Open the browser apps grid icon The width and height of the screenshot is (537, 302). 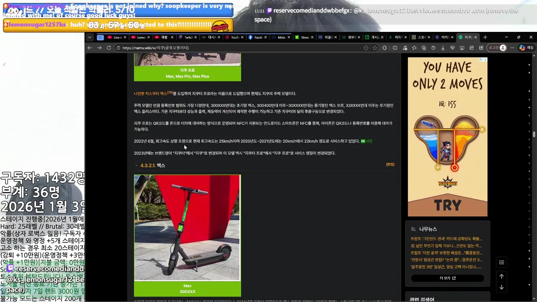coord(481,48)
